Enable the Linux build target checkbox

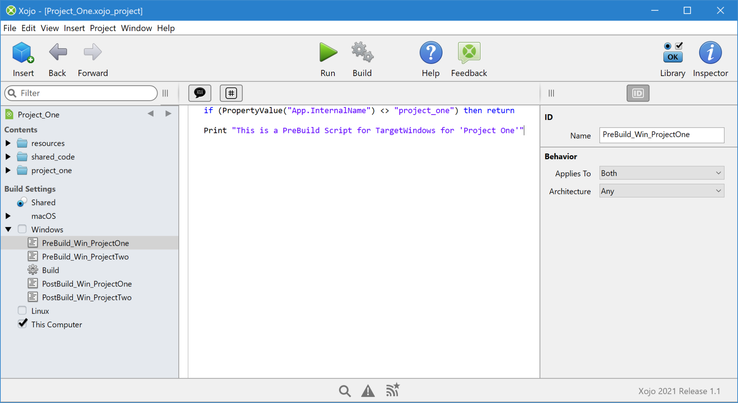click(x=22, y=311)
